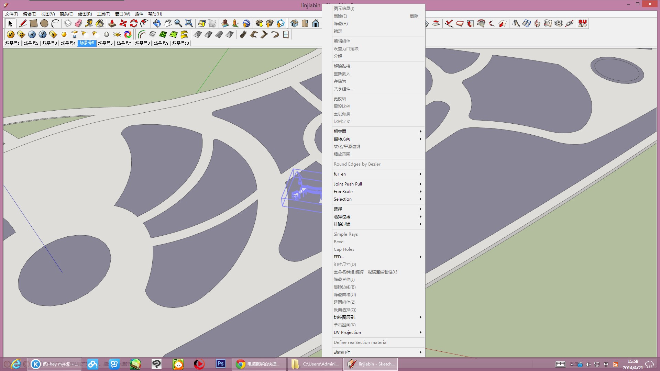This screenshot has width=660, height=371.
Task: Choose the Rectangle drawing tool
Action: 33,23
